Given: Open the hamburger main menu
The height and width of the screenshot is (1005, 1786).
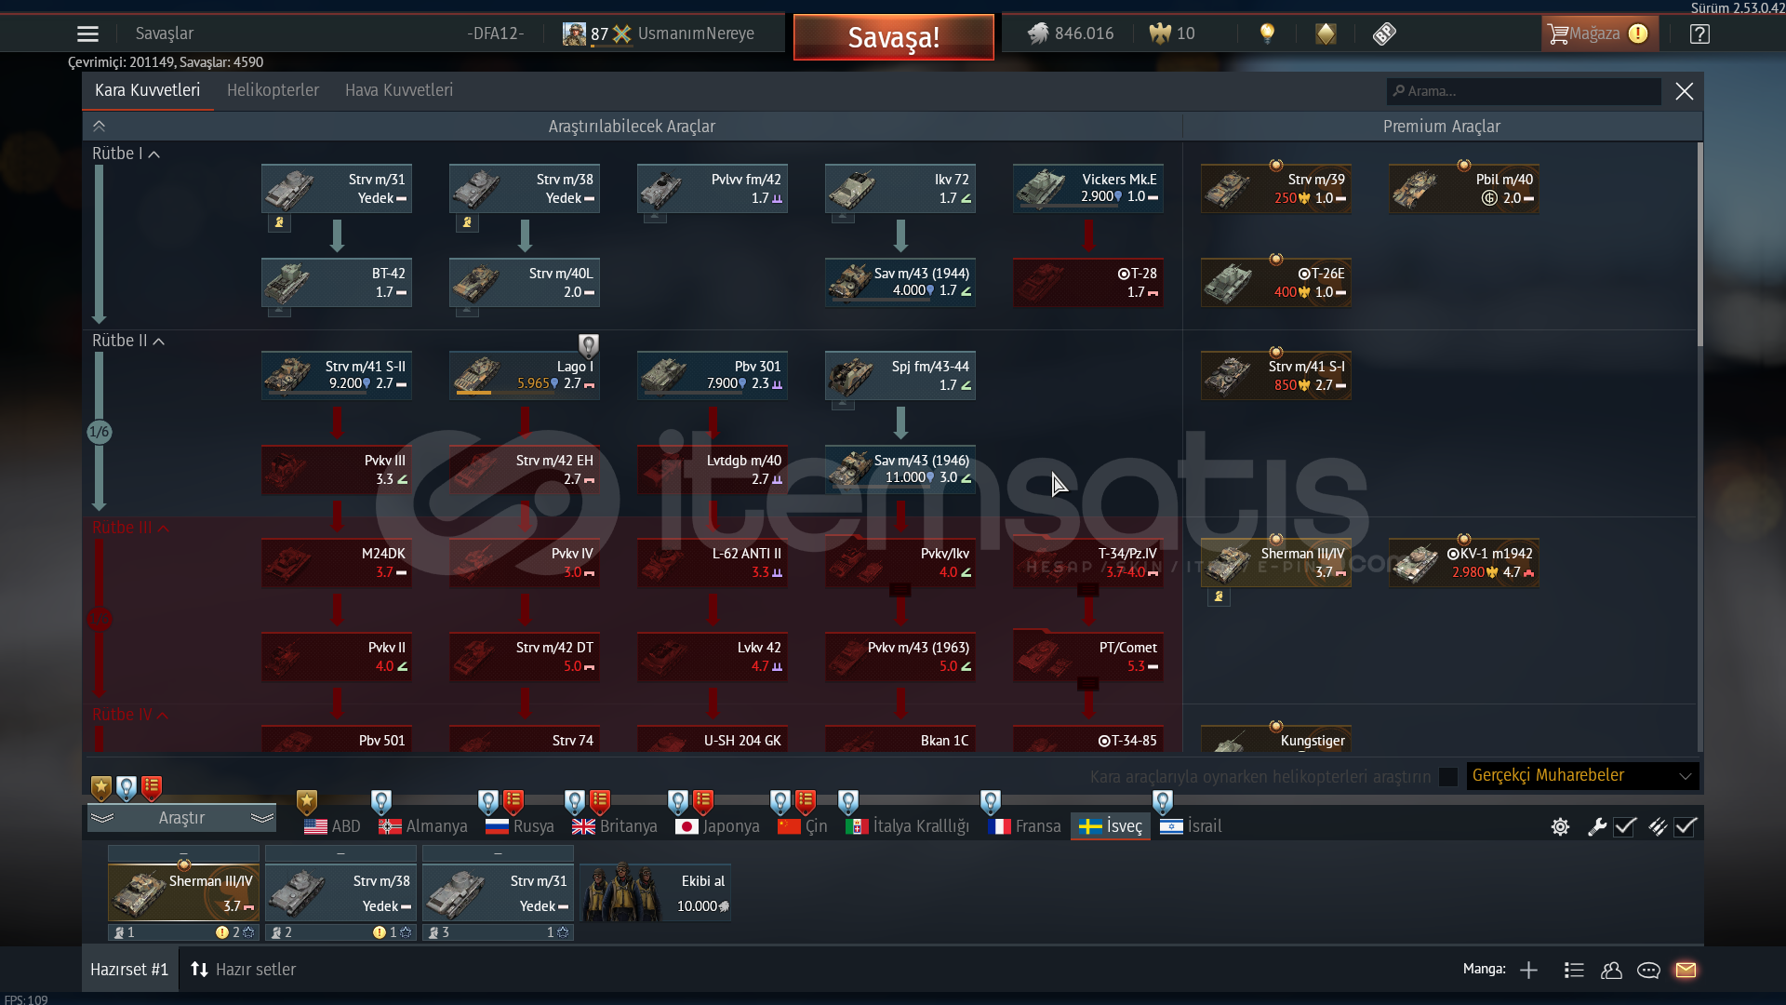Looking at the screenshot, I should [87, 34].
